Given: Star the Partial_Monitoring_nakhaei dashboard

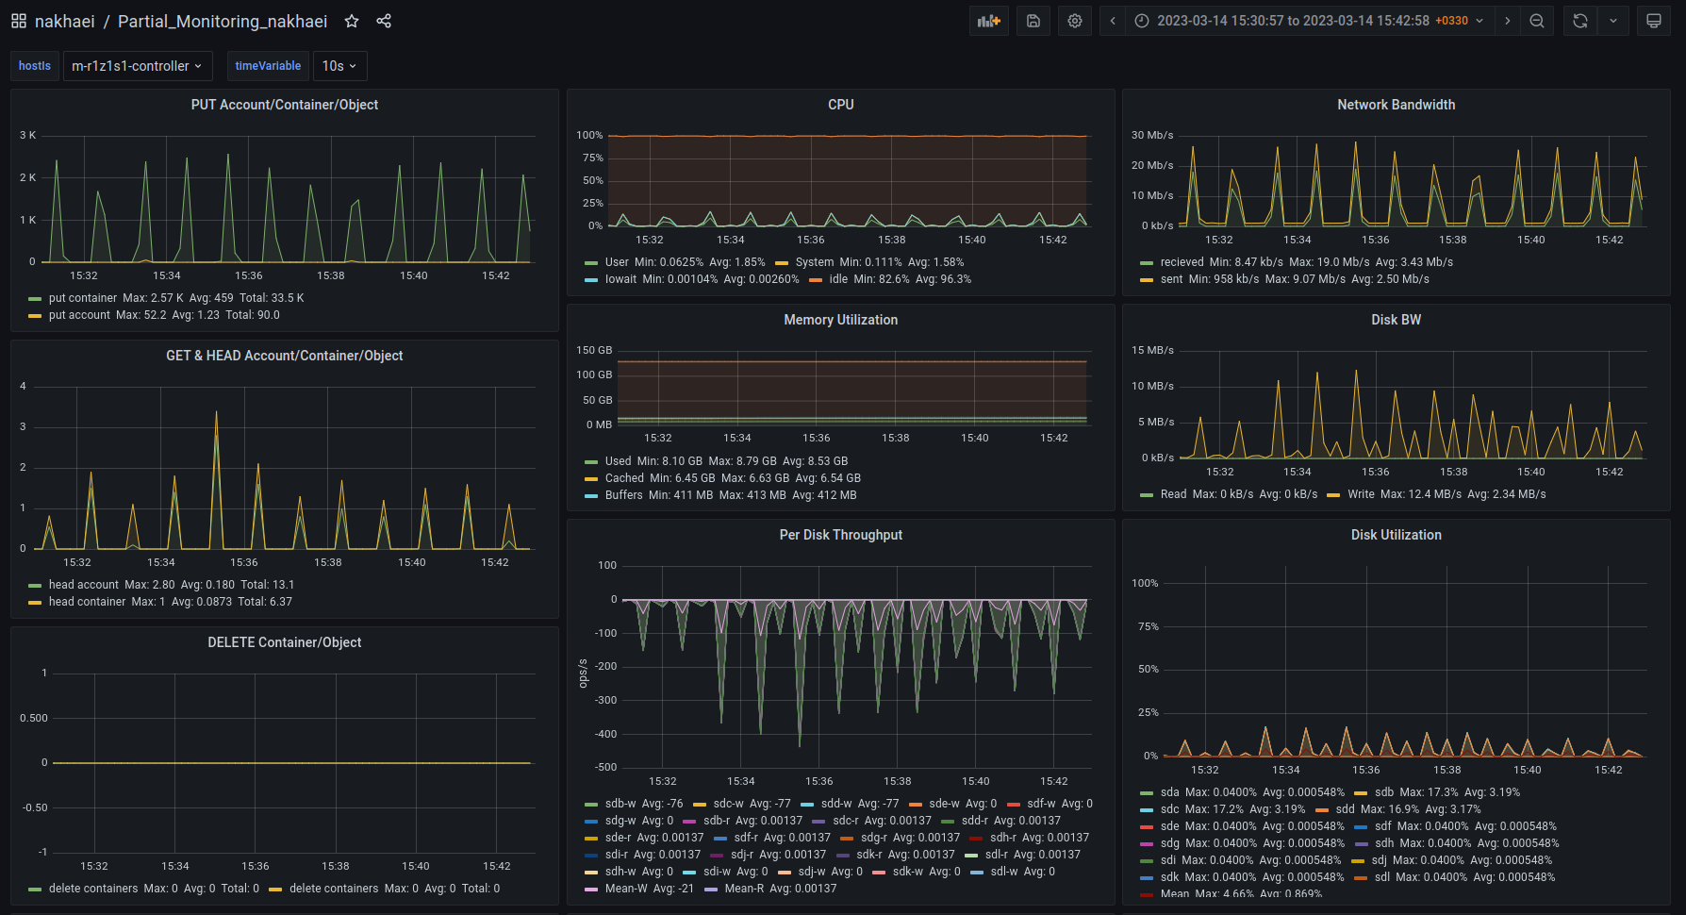Looking at the screenshot, I should 352,21.
